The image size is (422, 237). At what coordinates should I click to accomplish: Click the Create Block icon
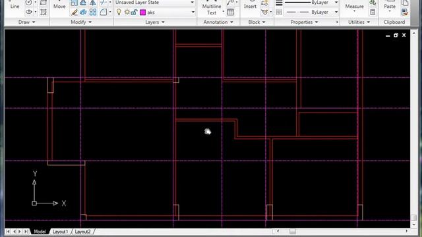(x=264, y=3)
